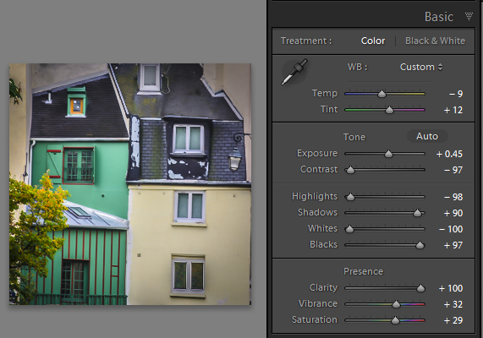Click the houses photo preview
483x338 pixels.
[130, 184]
